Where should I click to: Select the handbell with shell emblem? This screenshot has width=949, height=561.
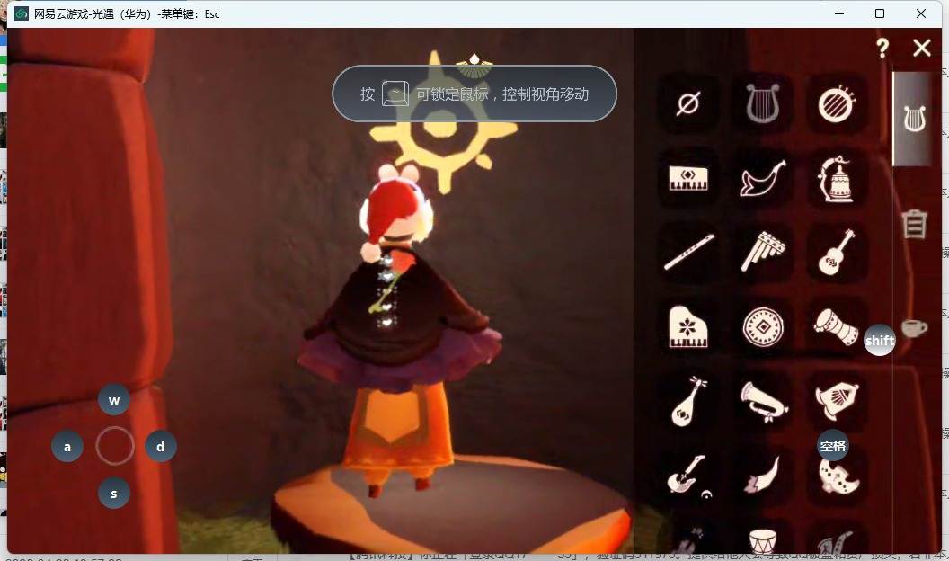point(837,401)
